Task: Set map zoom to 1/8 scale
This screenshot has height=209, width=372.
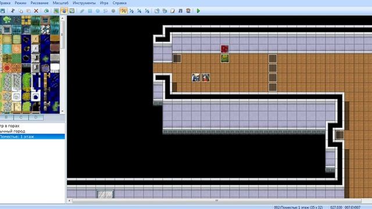Action: coord(147,11)
